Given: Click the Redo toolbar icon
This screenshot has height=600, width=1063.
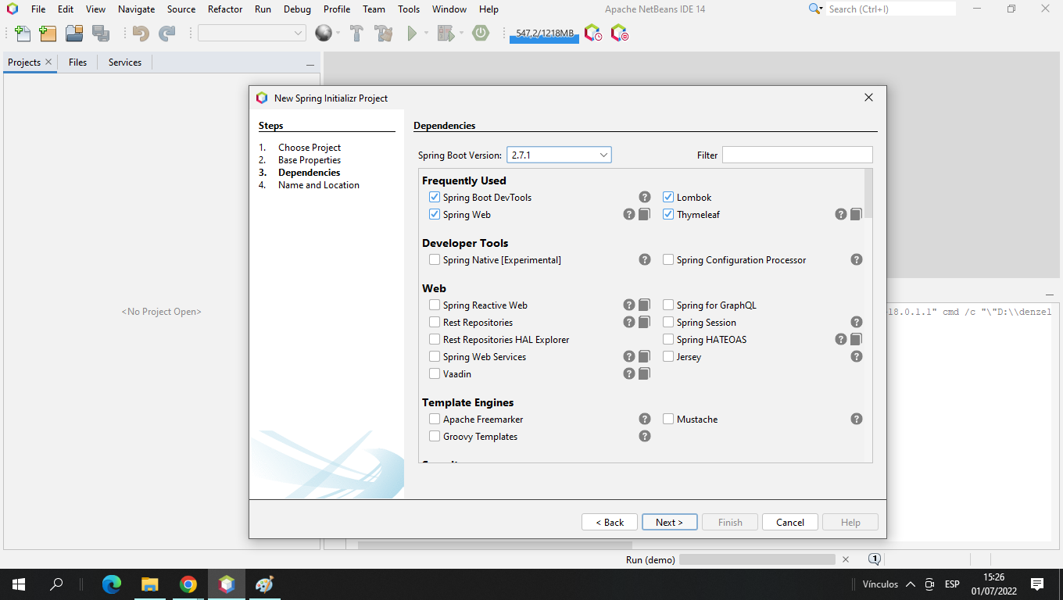Looking at the screenshot, I should (x=167, y=34).
